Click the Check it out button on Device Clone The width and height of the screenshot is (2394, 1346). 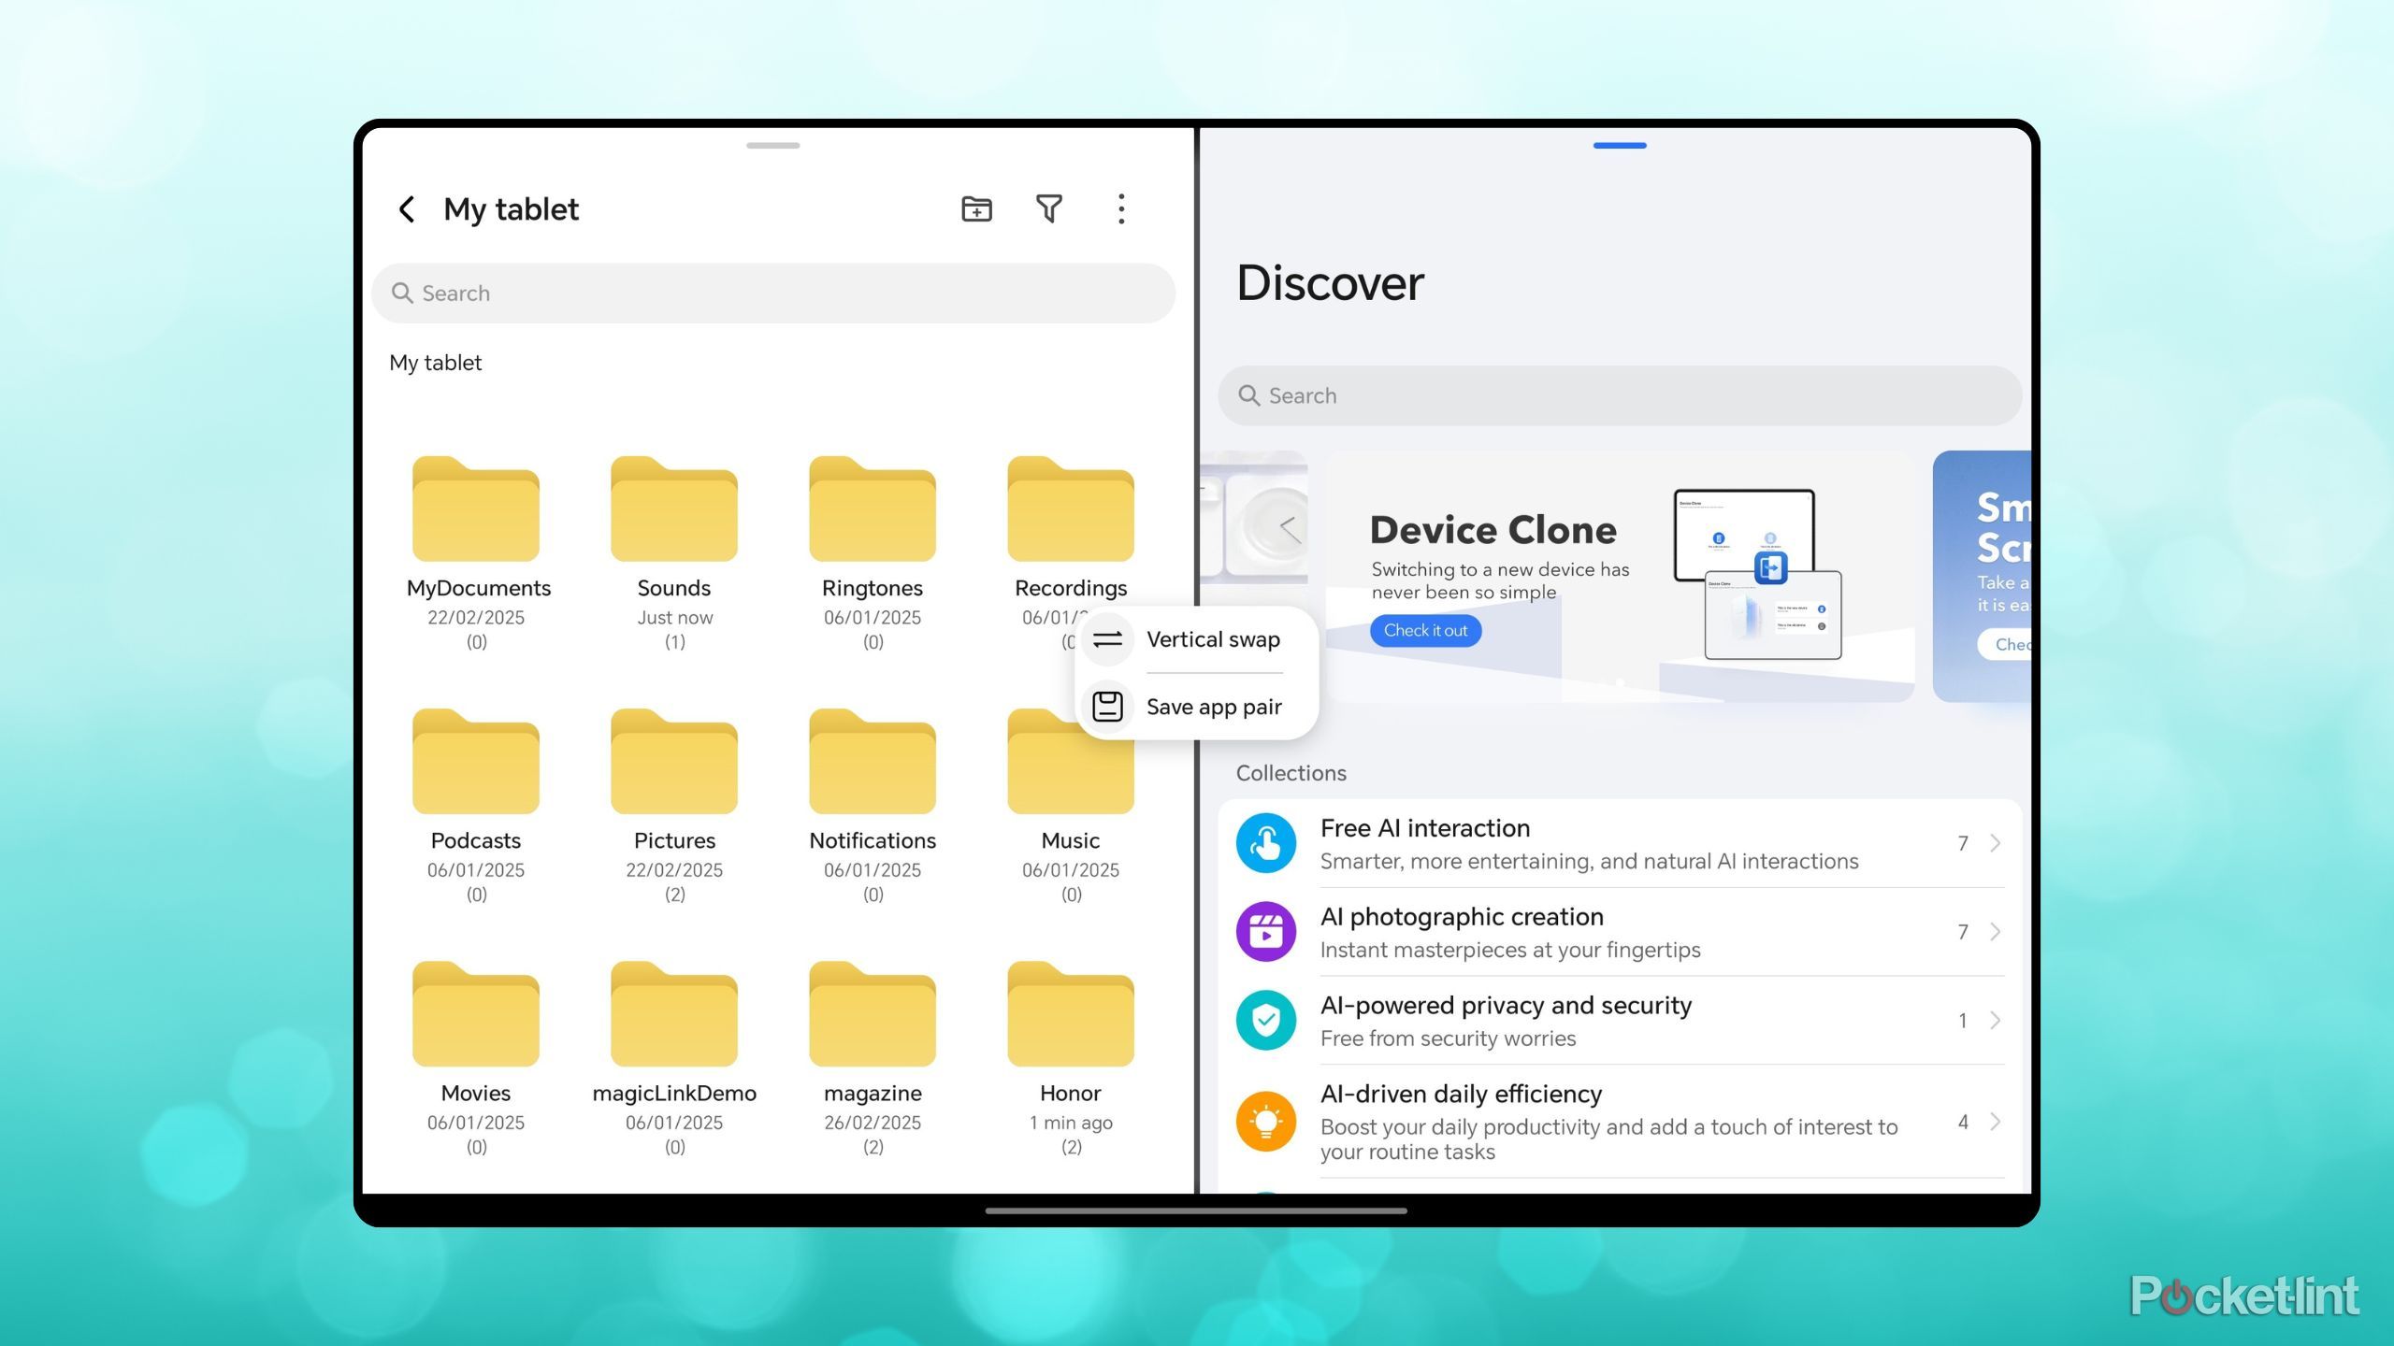click(1425, 631)
